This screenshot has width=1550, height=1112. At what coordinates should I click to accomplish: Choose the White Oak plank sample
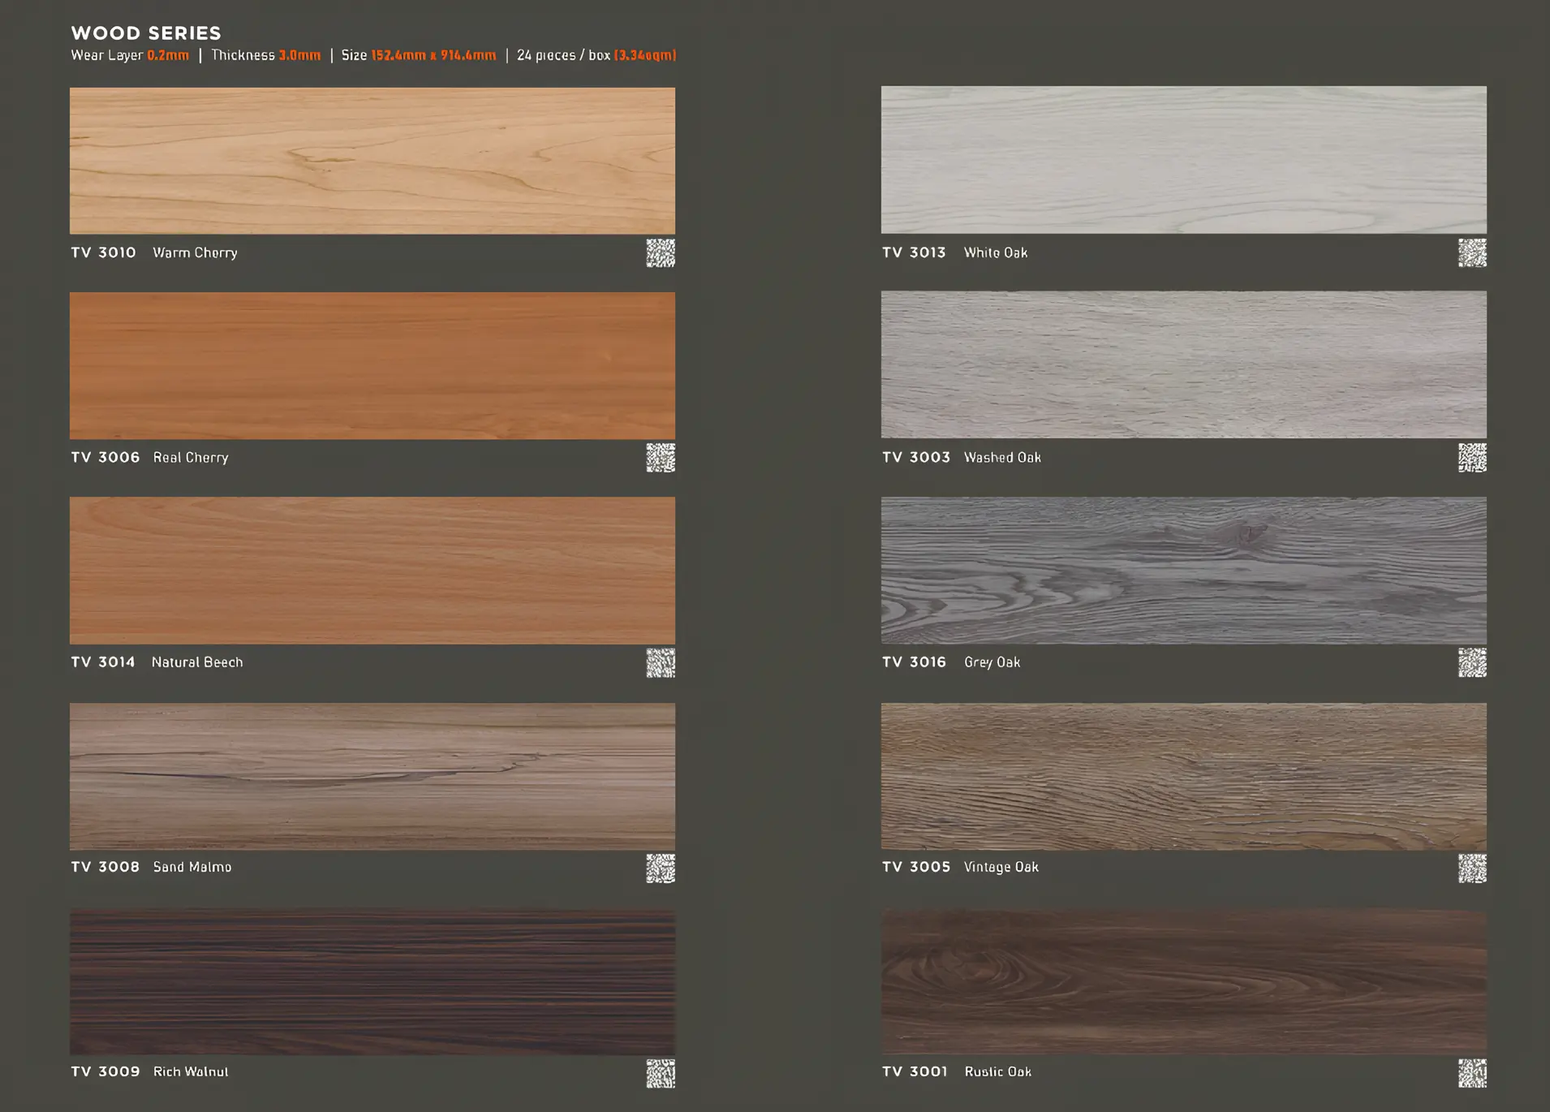coord(1184,160)
